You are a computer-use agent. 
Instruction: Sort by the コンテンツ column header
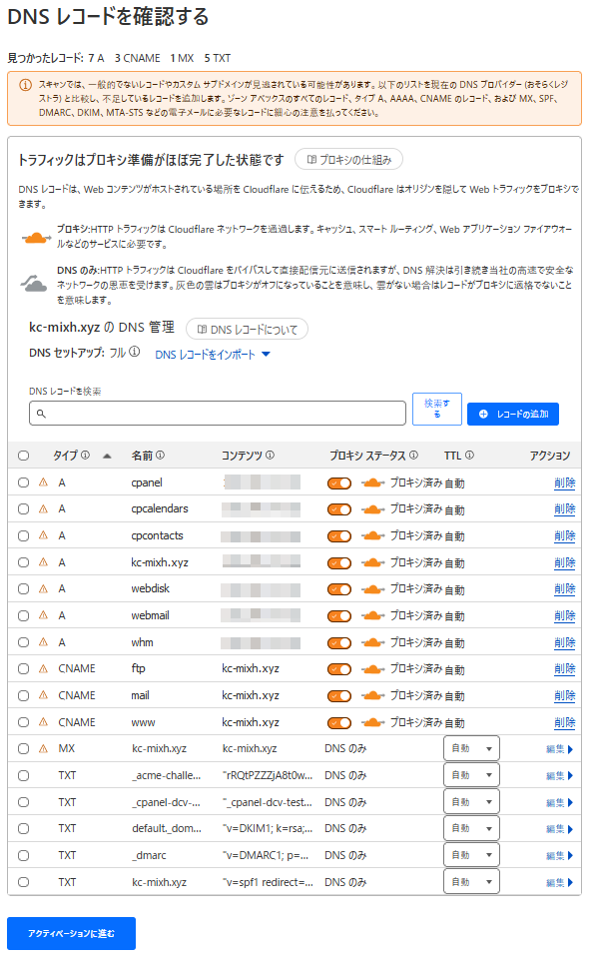242,456
